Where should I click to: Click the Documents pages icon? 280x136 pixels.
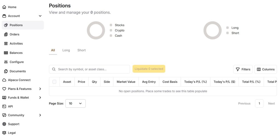(x=6, y=71)
